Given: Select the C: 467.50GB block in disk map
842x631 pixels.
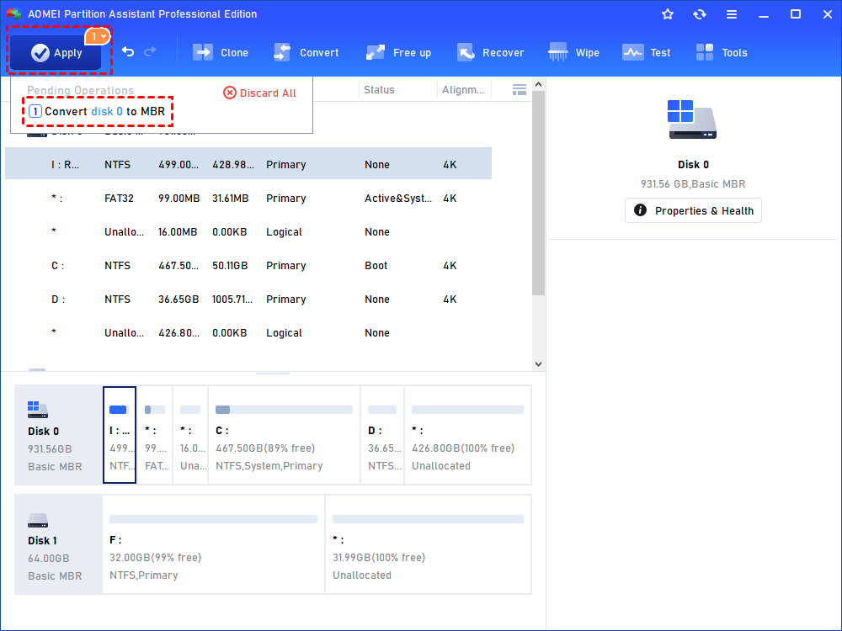Looking at the screenshot, I should [284, 435].
